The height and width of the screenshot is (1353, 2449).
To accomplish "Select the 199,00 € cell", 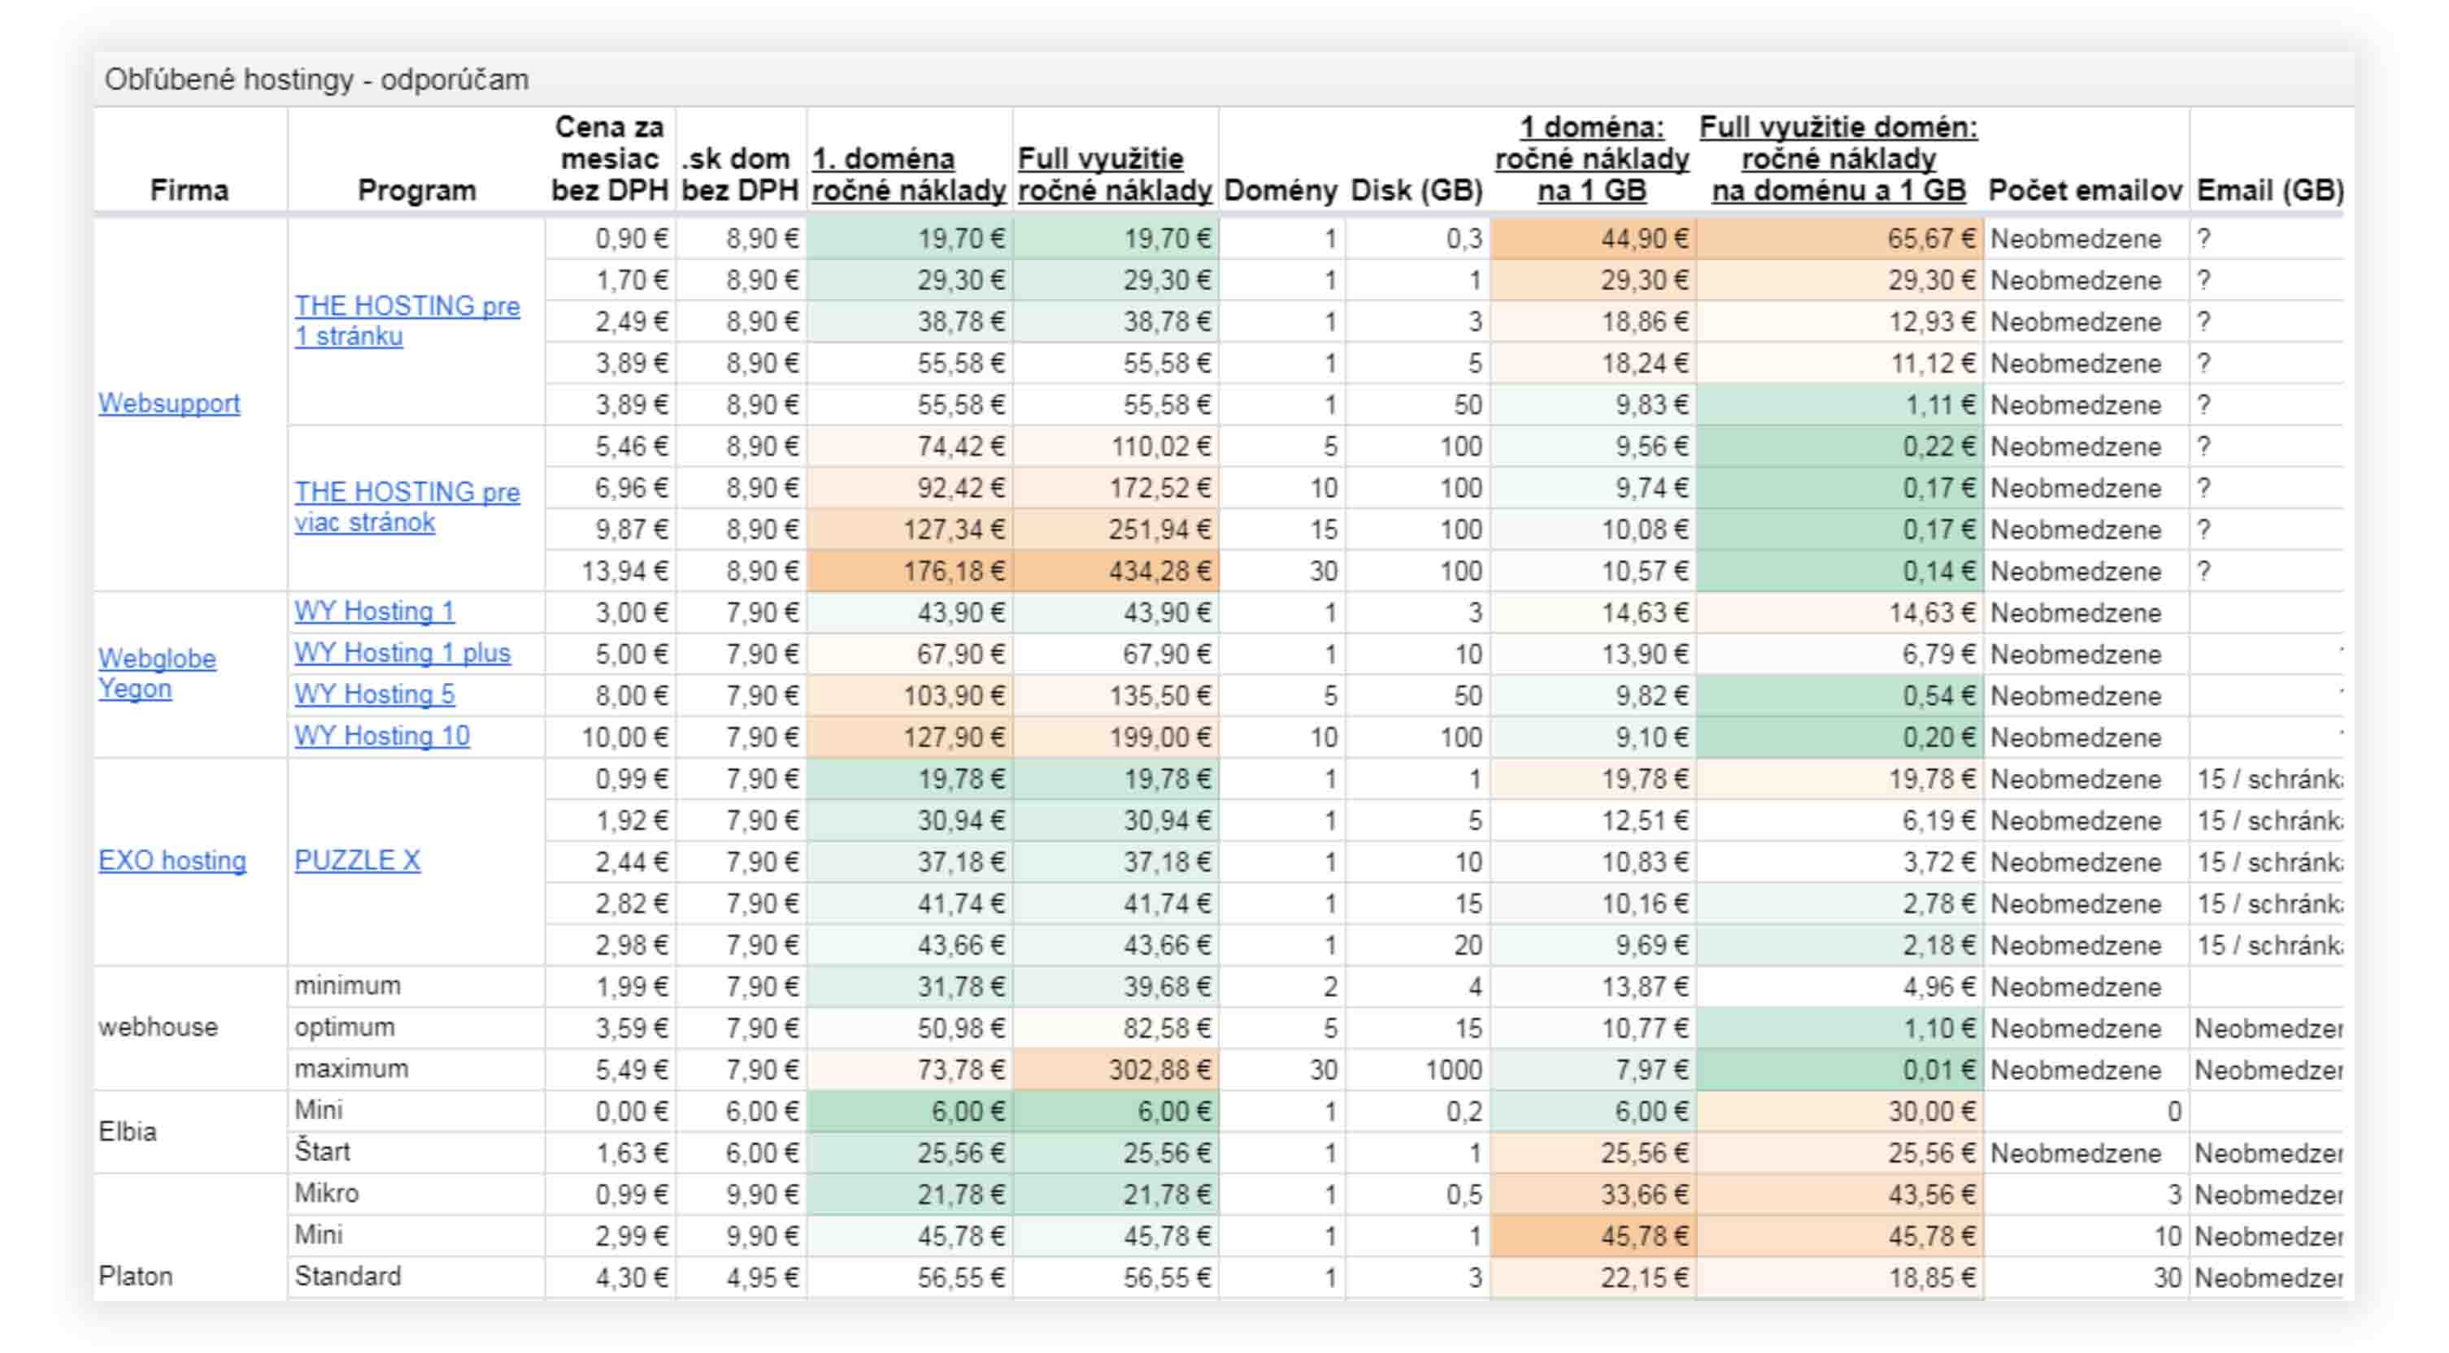I will click(1116, 737).
